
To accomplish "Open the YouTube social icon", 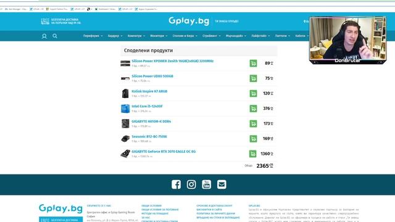I will (x=207, y=184).
